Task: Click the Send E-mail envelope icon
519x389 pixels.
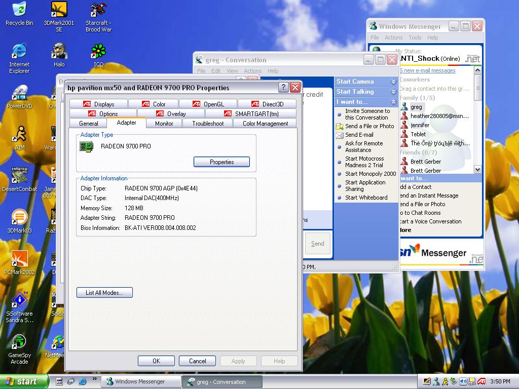Action: (x=339, y=135)
